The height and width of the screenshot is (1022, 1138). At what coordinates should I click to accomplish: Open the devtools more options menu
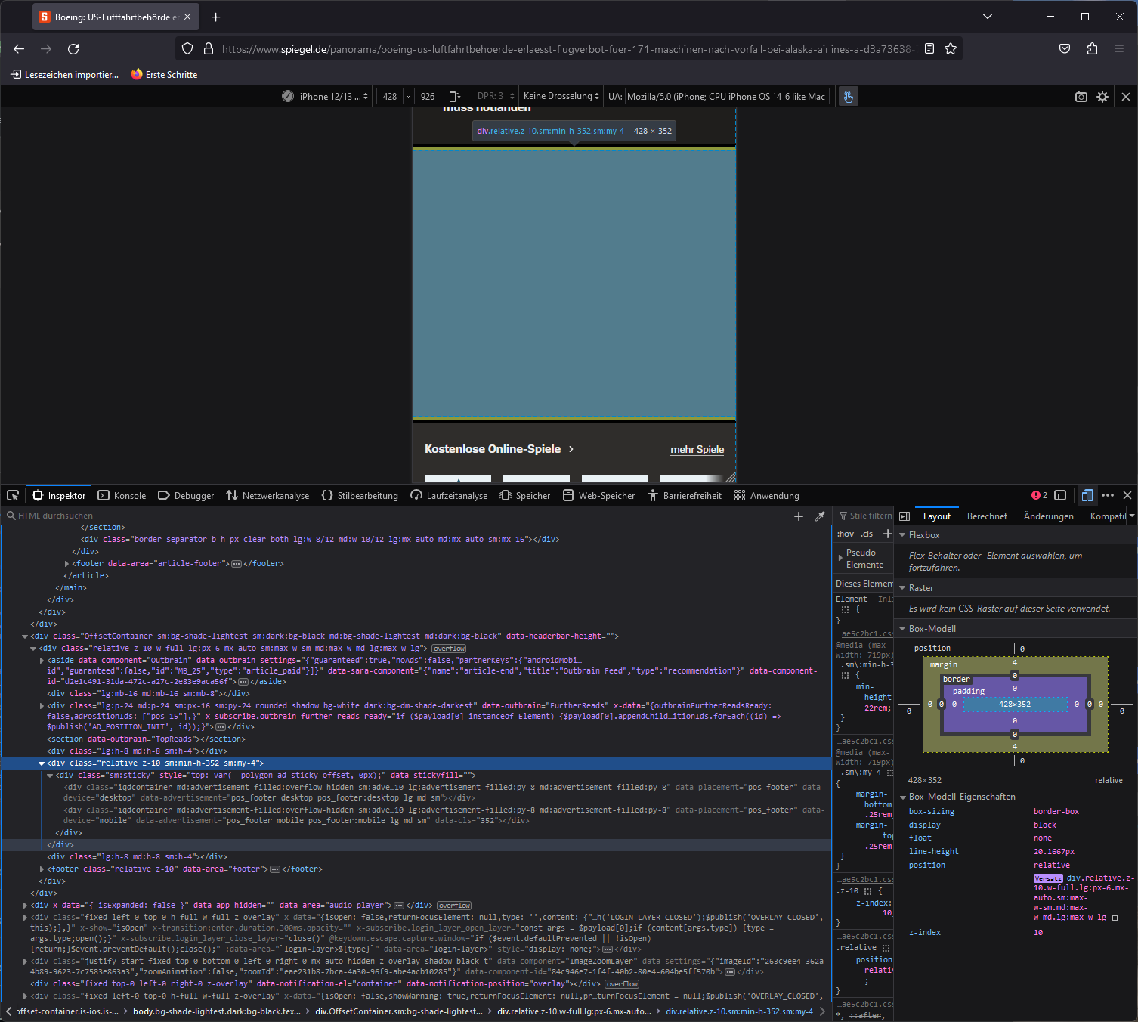click(x=1108, y=496)
